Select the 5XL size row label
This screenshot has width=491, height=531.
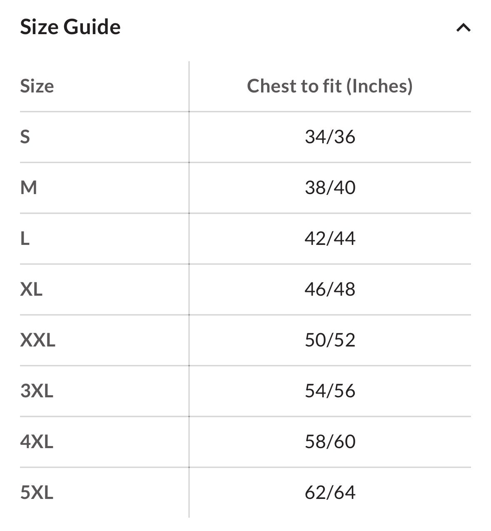[37, 493]
